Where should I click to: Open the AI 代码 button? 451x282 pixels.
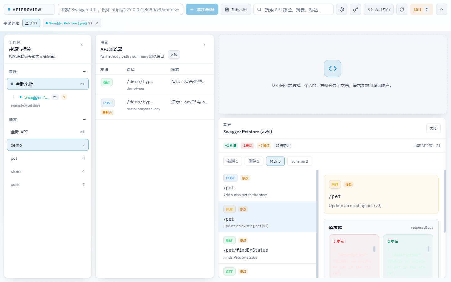[x=379, y=9]
